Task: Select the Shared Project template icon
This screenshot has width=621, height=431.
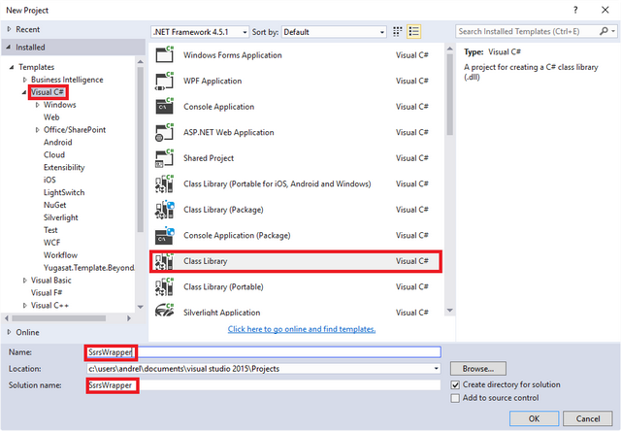Action: [x=164, y=158]
